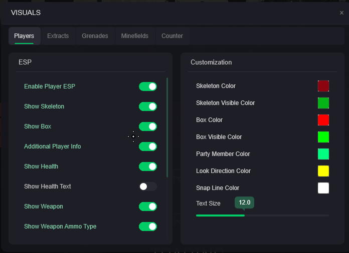
Task: Open the Skeleton Color dark red swatch
Action: pyautogui.click(x=323, y=86)
